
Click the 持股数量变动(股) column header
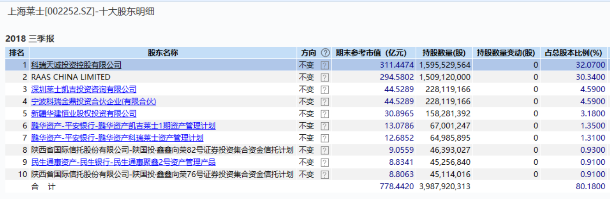click(506, 53)
